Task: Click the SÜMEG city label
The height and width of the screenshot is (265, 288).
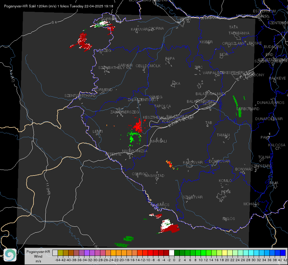Action: click(x=156, y=97)
